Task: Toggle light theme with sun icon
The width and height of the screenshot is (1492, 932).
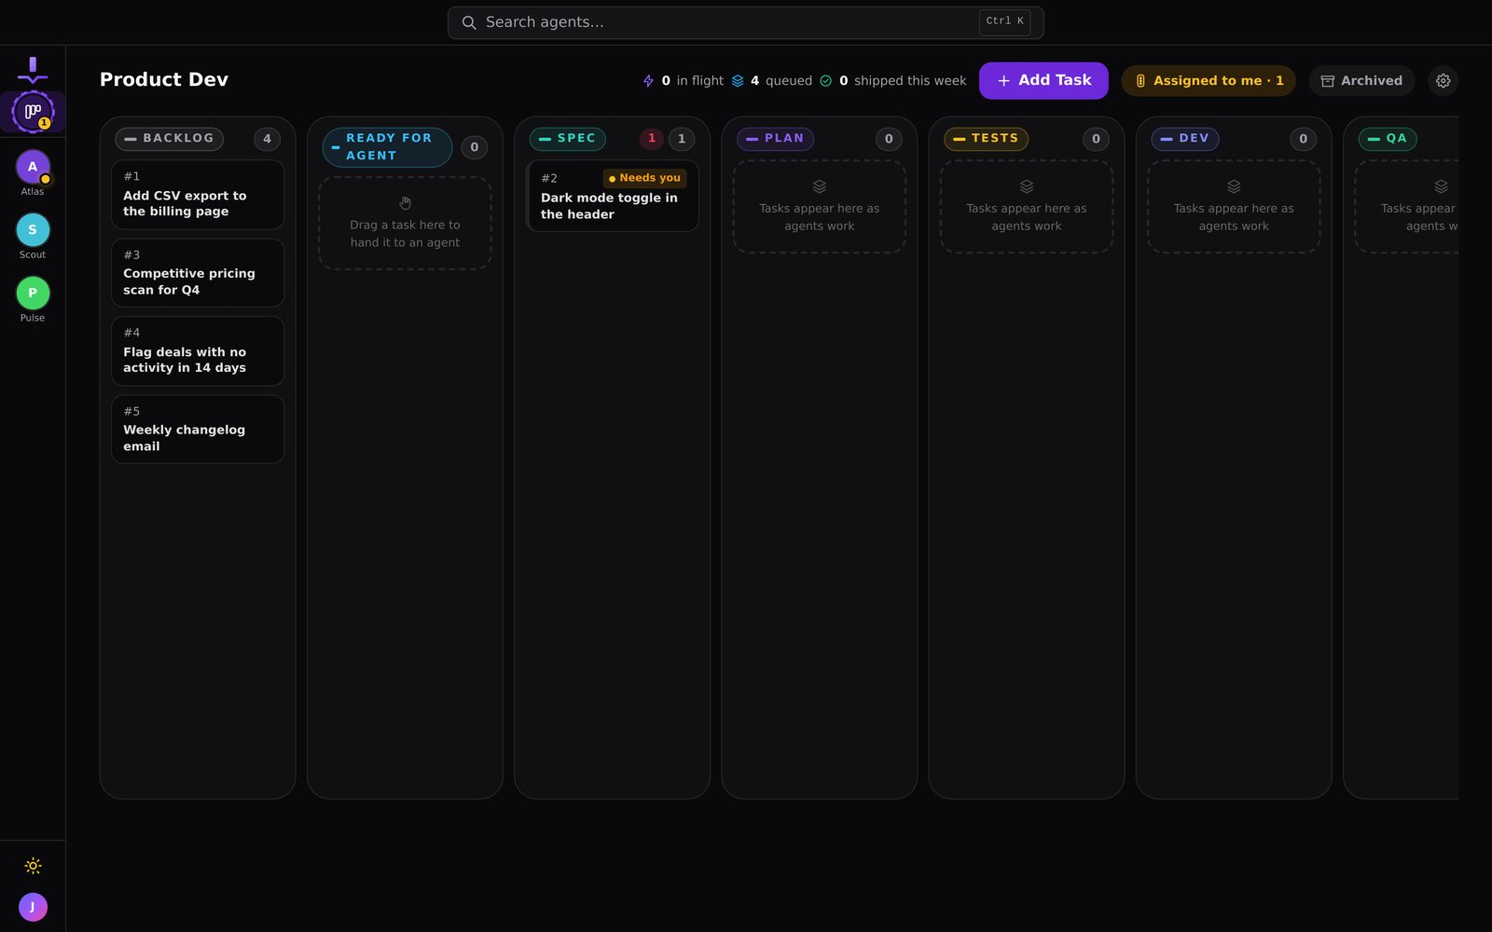Action: click(x=33, y=866)
